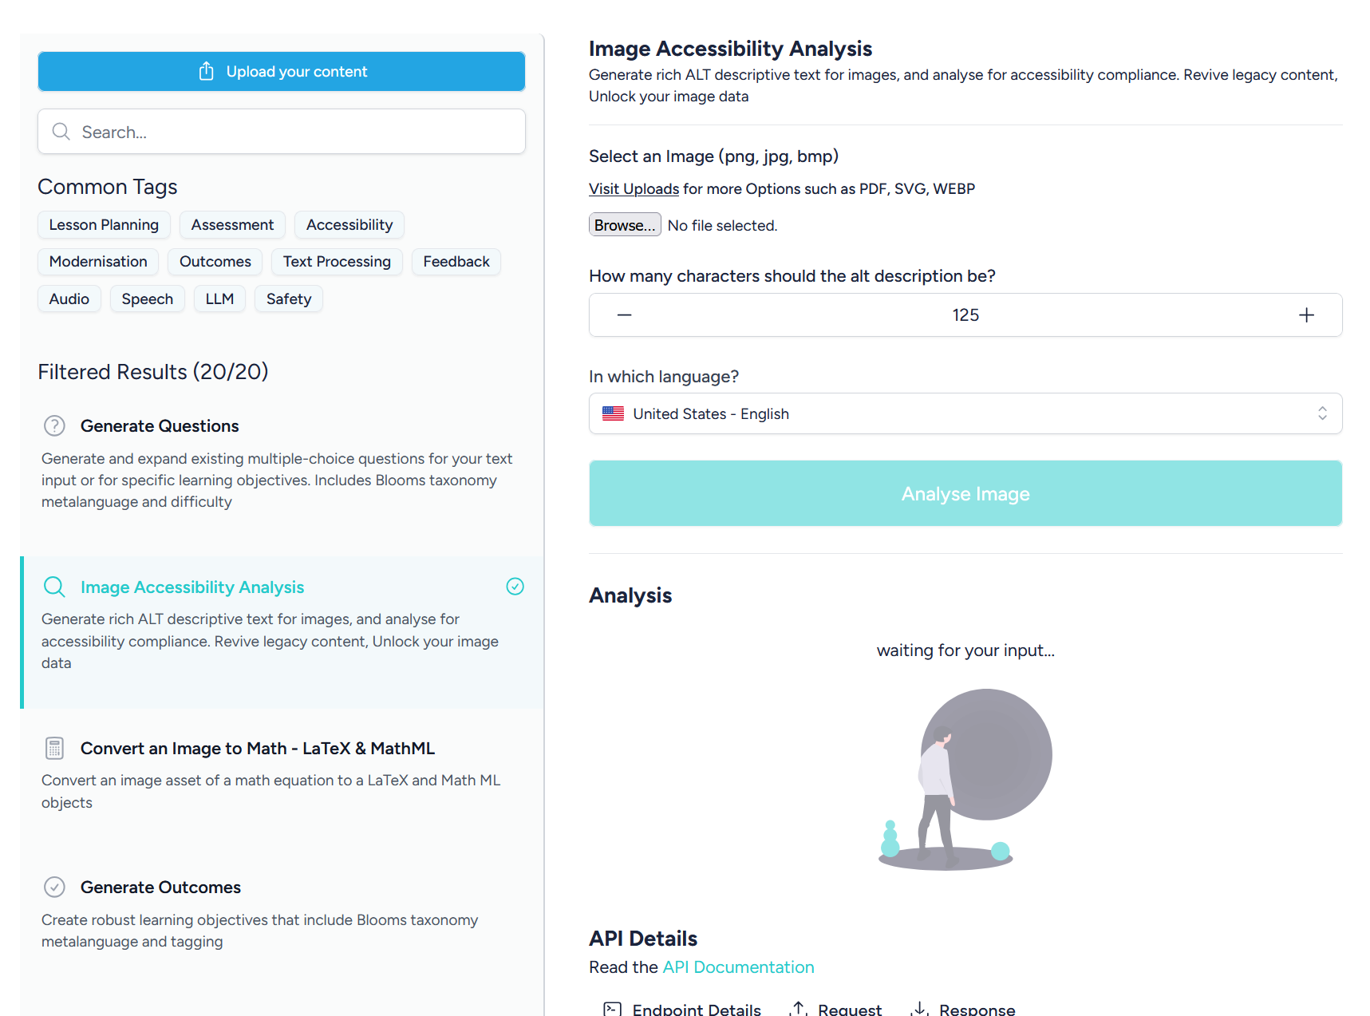The height and width of the screenshot is (1016, 1370).
Task: Click the Visit Uploads link
Action: (633, 188)
